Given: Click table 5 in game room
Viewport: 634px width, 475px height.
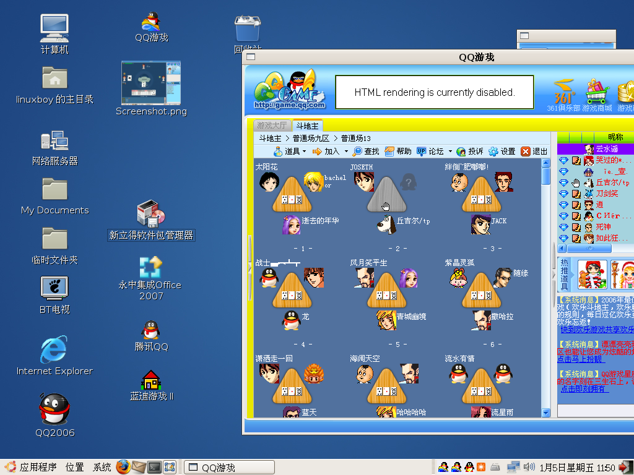Looking at the screenshot, I should [x=386, y=291].
